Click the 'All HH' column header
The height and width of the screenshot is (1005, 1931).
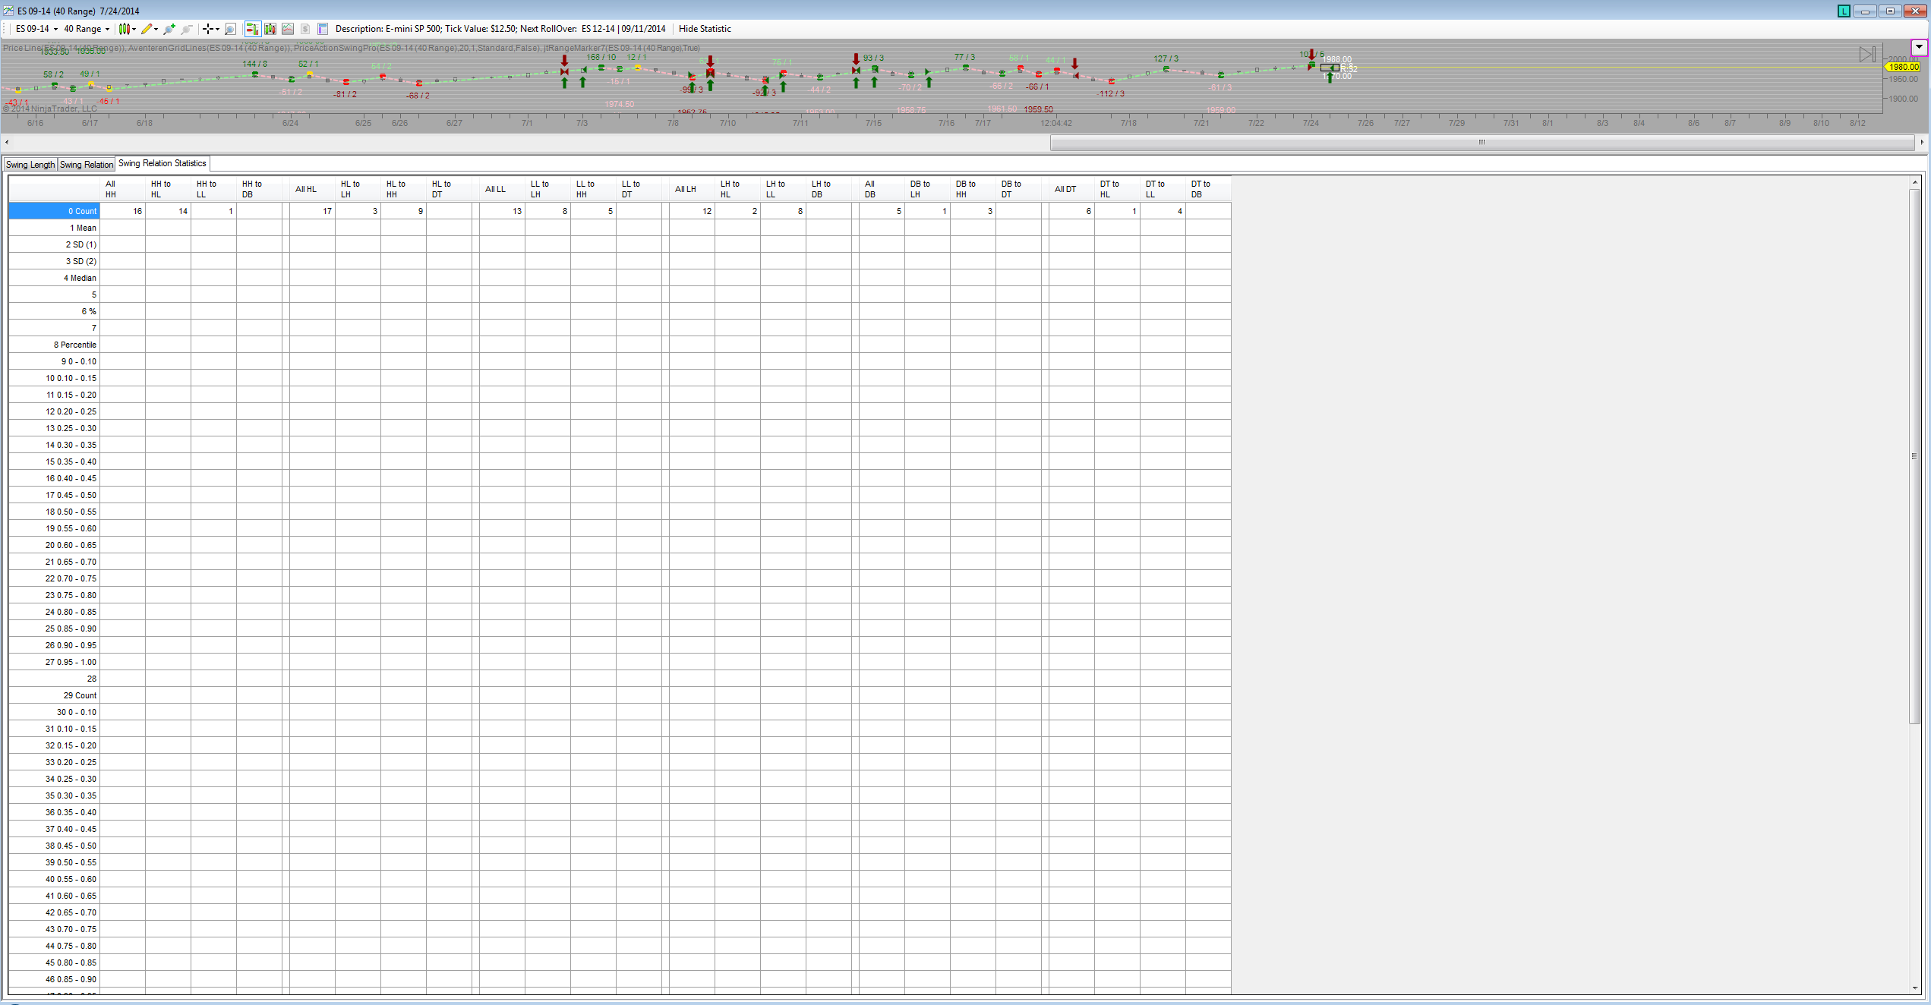pyautogui.click(x=122, y=189)
